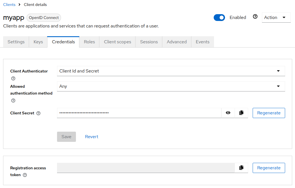Image resolution: width=295 pixels, height=188 pixels.
Task: Revert the credential changes
Action: [91, 136]
